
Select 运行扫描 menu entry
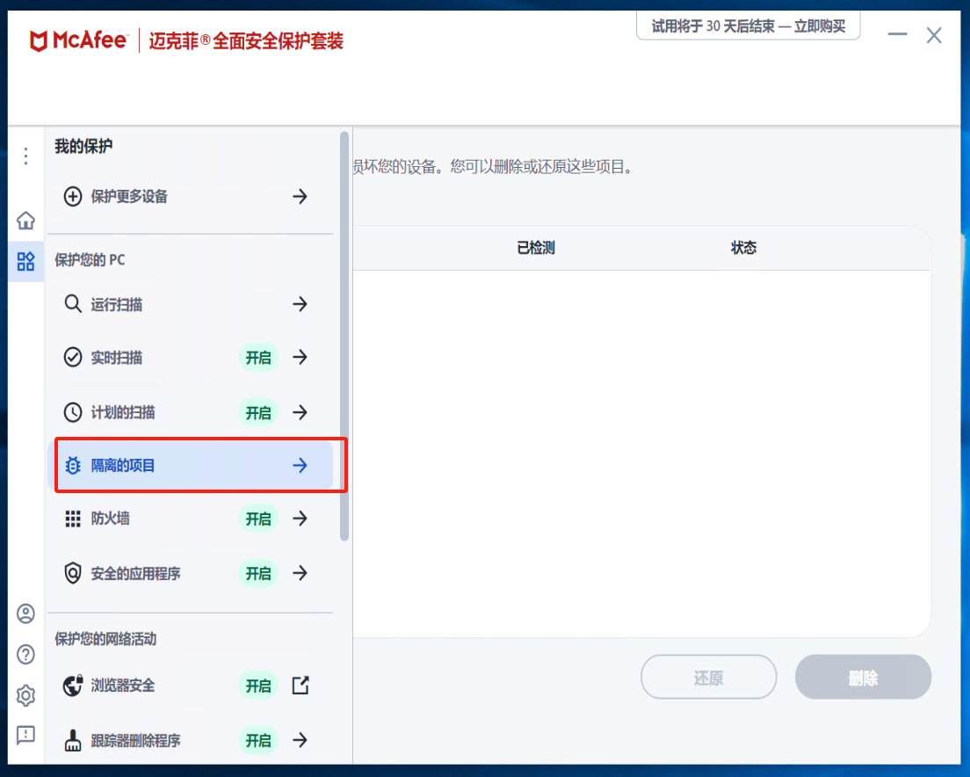(x=190, y=304)
